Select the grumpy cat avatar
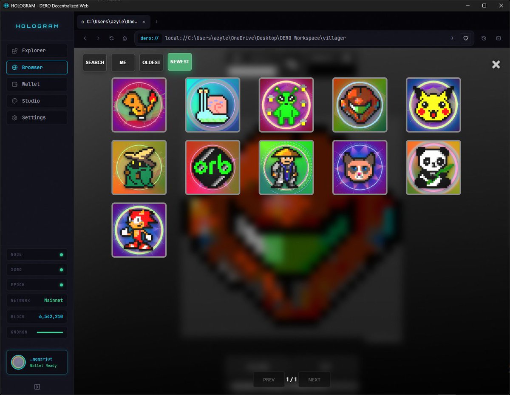Screen dimensions: 510x395 [x=360, y=168]
